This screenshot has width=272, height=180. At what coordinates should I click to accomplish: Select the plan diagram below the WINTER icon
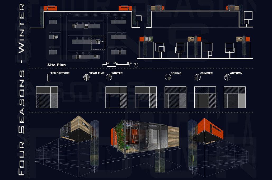(116, 97)
